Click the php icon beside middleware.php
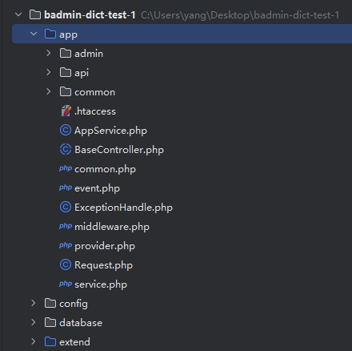The width and height of the screenshot is (352, 351). (66, 226)
